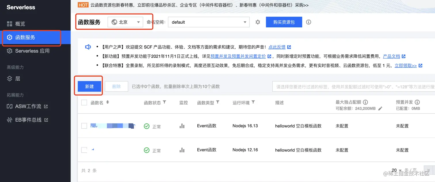This screenshot has width=435, height=182.
Task: Click info icon next to 预置并发
Action: [x=417, y=102]
